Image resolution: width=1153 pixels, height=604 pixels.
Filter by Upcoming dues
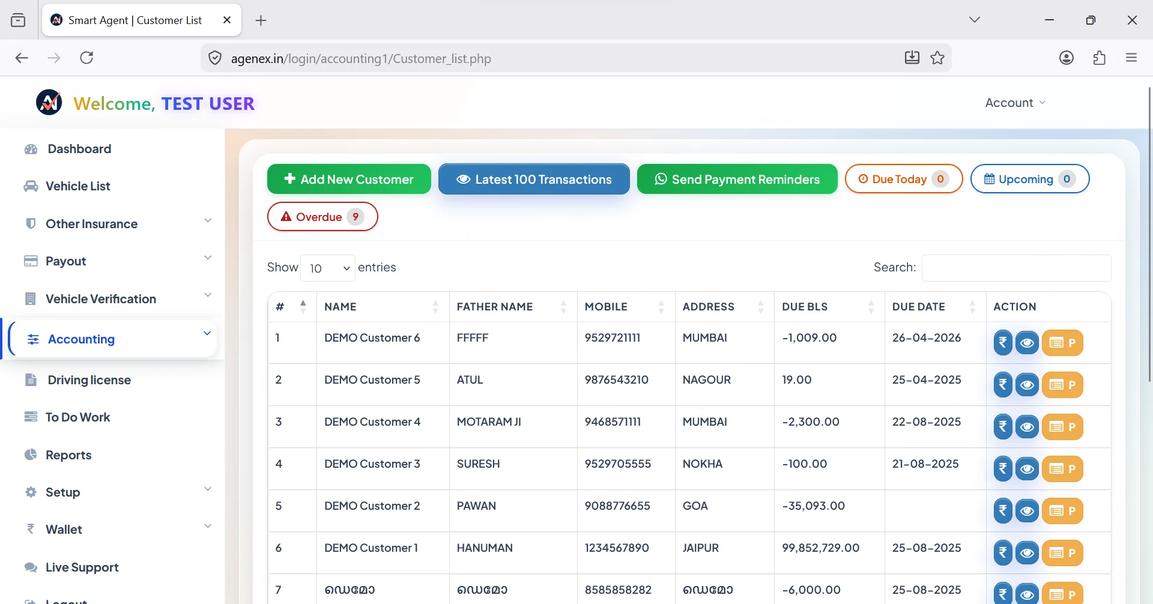point(1030,179)
